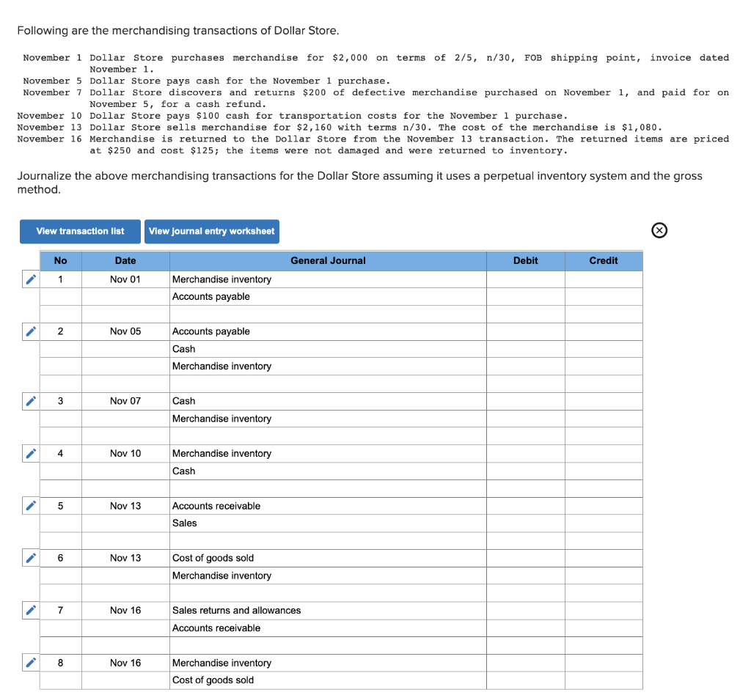Select the Debit cell for Cost of goods sold
This screenshot has width=751, height=695.
coord(525,558)
